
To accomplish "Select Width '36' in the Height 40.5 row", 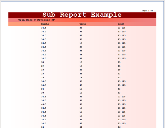I will [x=81, y=104].
